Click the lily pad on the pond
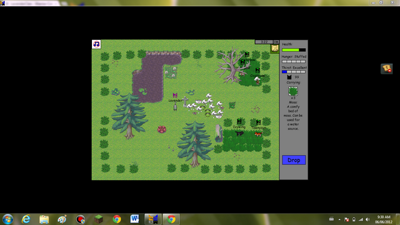The image size is (400, 225). (x=142, y=91)
